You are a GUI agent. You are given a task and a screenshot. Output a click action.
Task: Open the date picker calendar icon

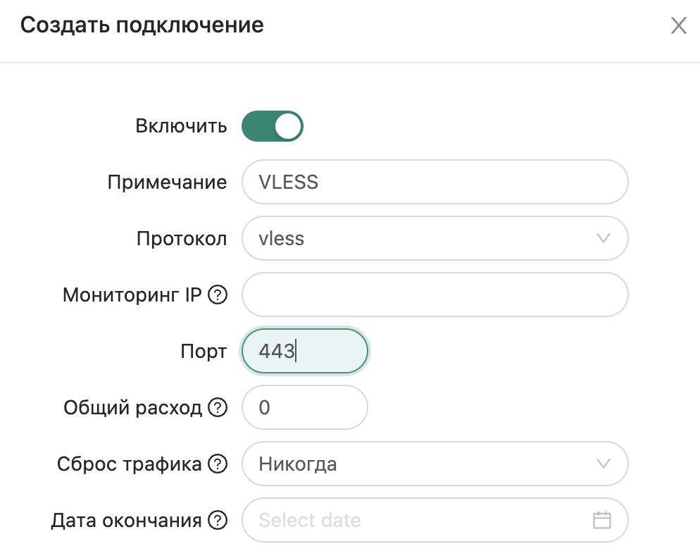[x=603, y=520]
